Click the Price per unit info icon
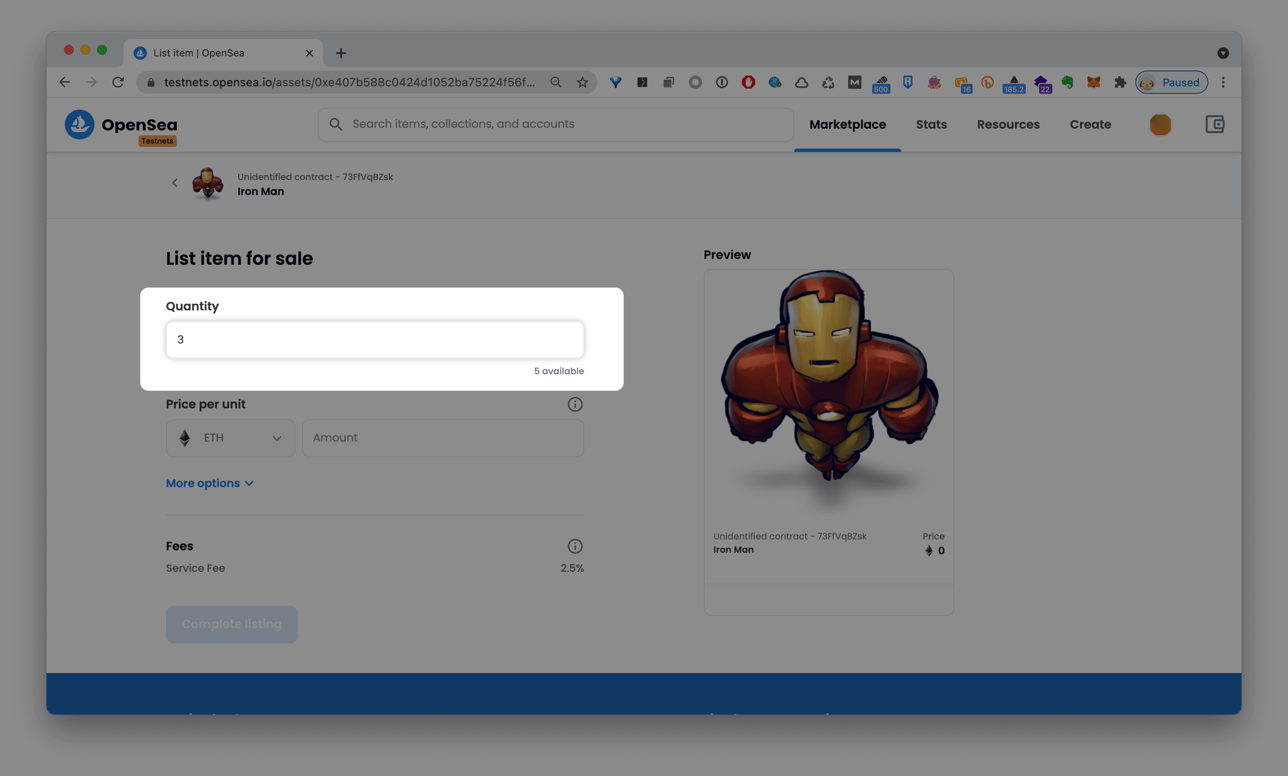1288x776 pixels. tap(574, 404)
